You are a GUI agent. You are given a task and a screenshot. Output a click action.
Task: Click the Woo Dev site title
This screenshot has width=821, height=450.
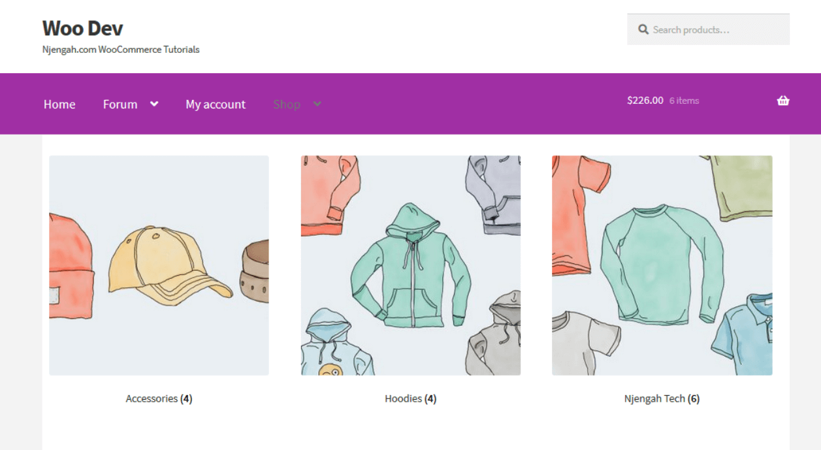(82, 28)
